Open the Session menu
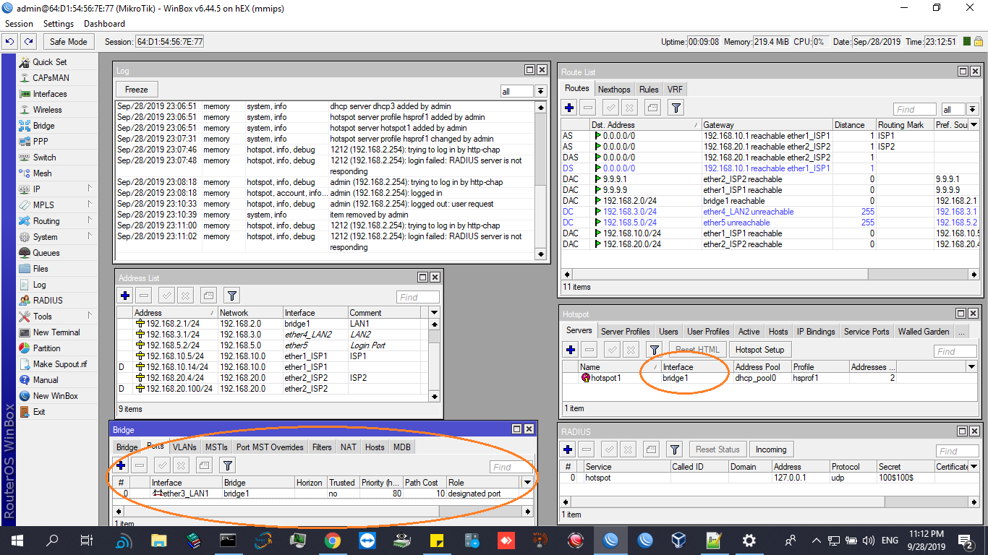 pos(19,24)
